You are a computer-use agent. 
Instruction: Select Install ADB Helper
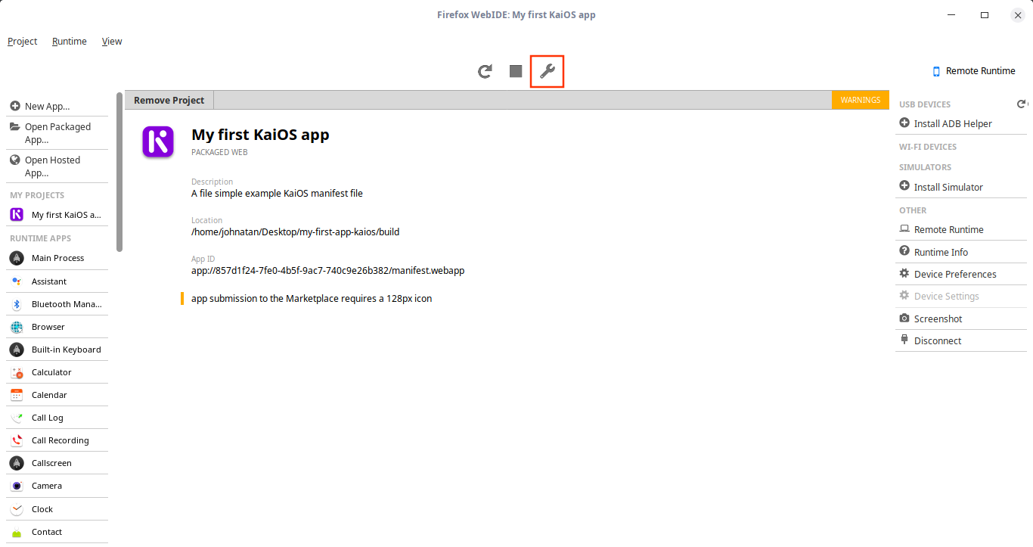tap(961, 123)
